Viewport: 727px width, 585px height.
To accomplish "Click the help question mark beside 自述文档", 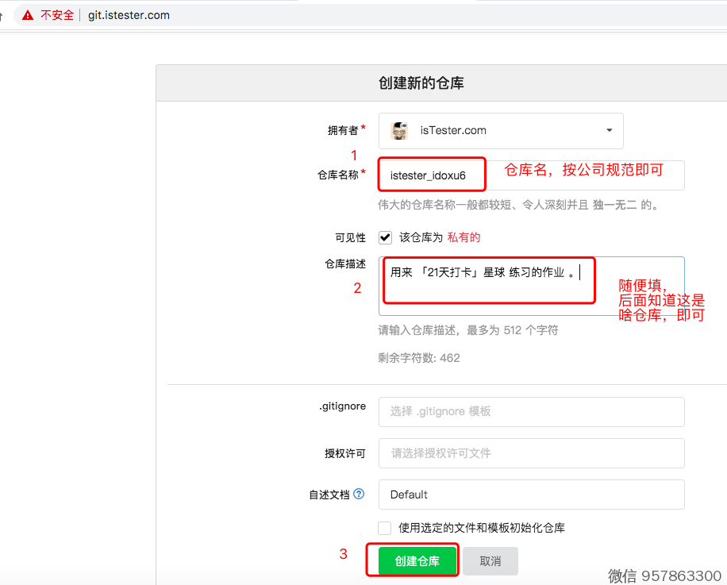I will [359, 494].
